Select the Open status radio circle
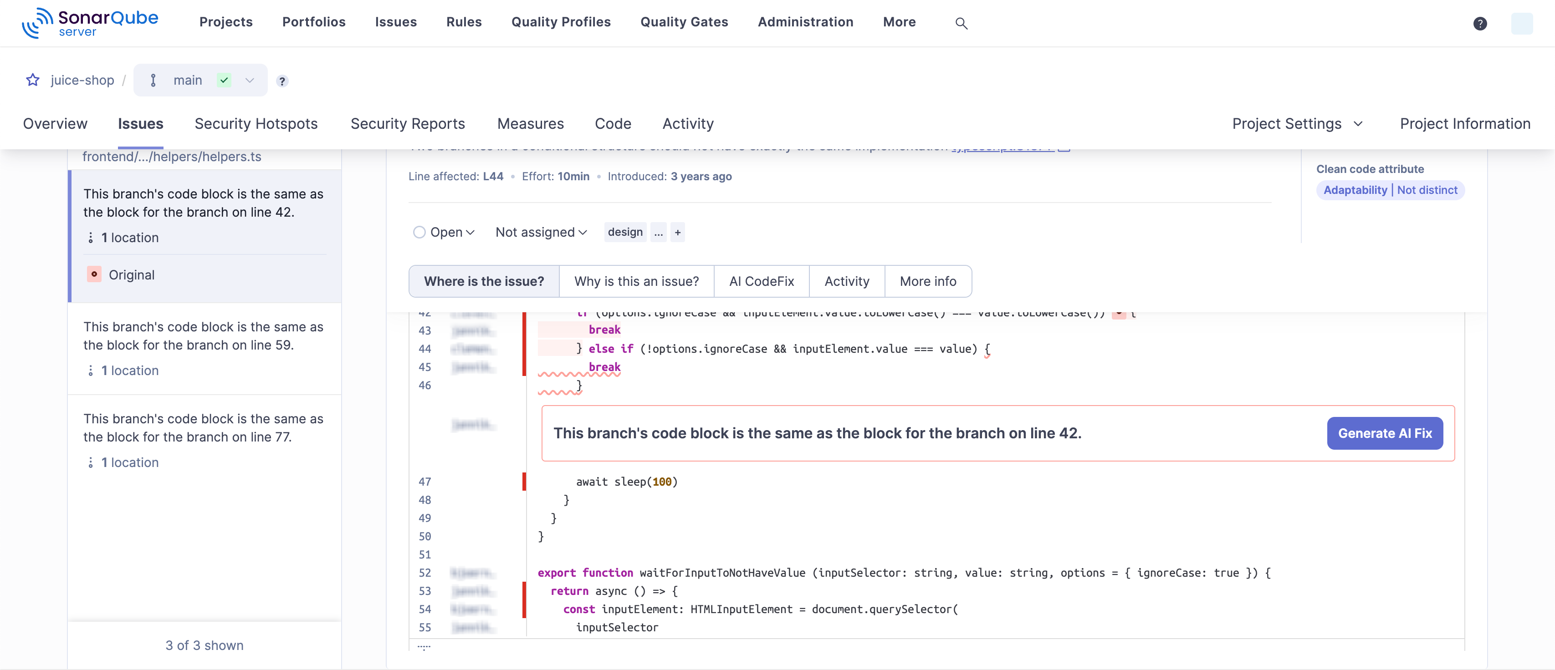 click(420, 232)
